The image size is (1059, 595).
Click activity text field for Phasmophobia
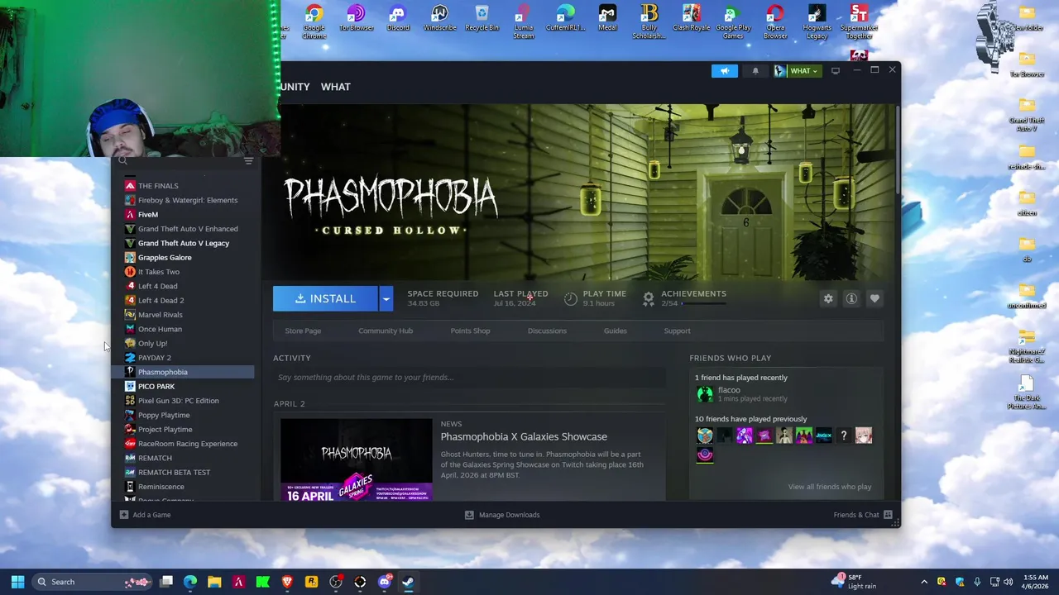click(469, 378)
